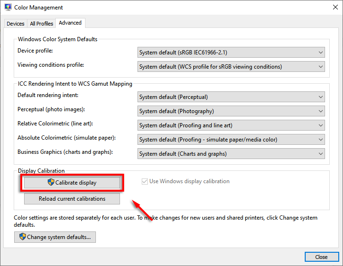This screenshot has width=343, height=266.
Task: Click the Color Management title bar icon
Action: 8,8
